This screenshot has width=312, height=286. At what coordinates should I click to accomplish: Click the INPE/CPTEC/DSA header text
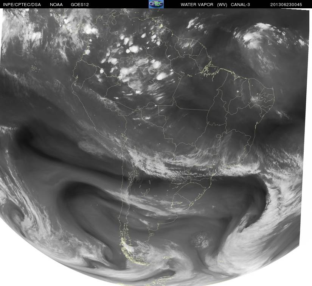[x=22, y=5]
